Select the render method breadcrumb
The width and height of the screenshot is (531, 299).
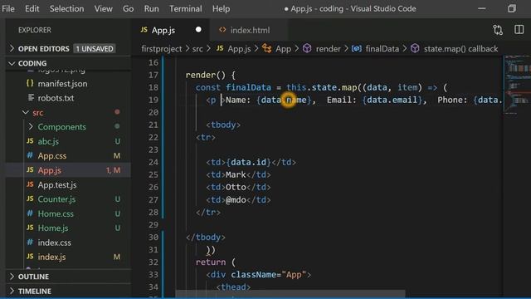(x=328, y=49)
